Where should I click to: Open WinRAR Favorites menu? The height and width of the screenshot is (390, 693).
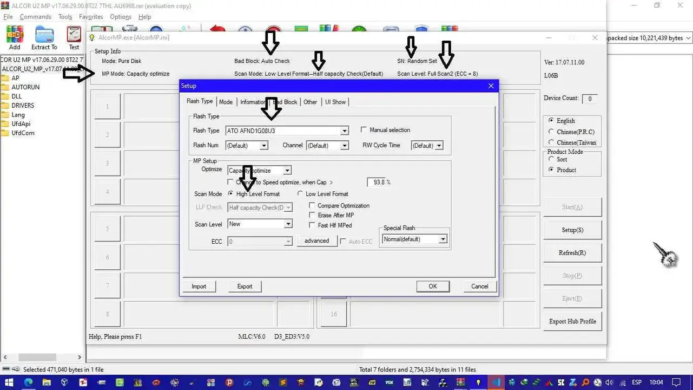point(91,17)
